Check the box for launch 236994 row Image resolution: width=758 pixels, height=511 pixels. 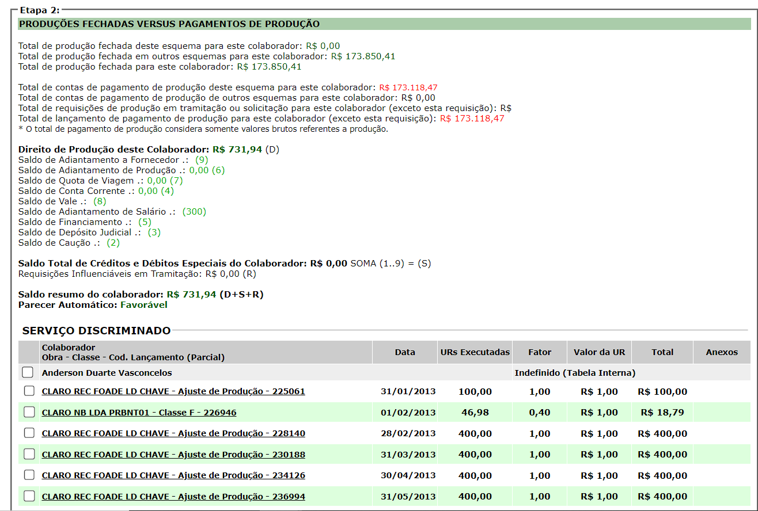click(x=29, y=496)
